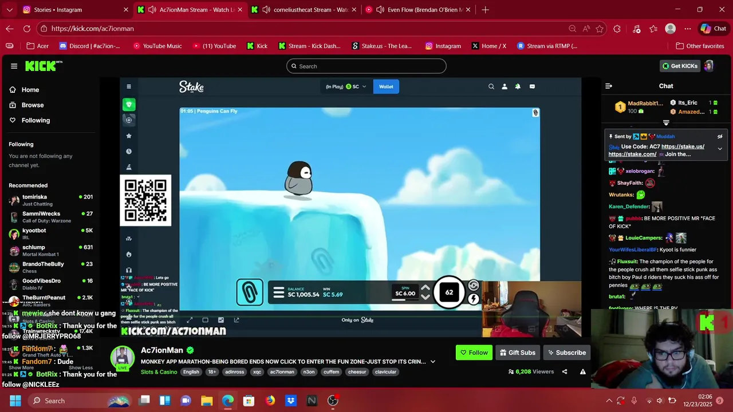Click the Stake Wallet button
Viewport: 733px width, 412px height.
click(386, 86)
